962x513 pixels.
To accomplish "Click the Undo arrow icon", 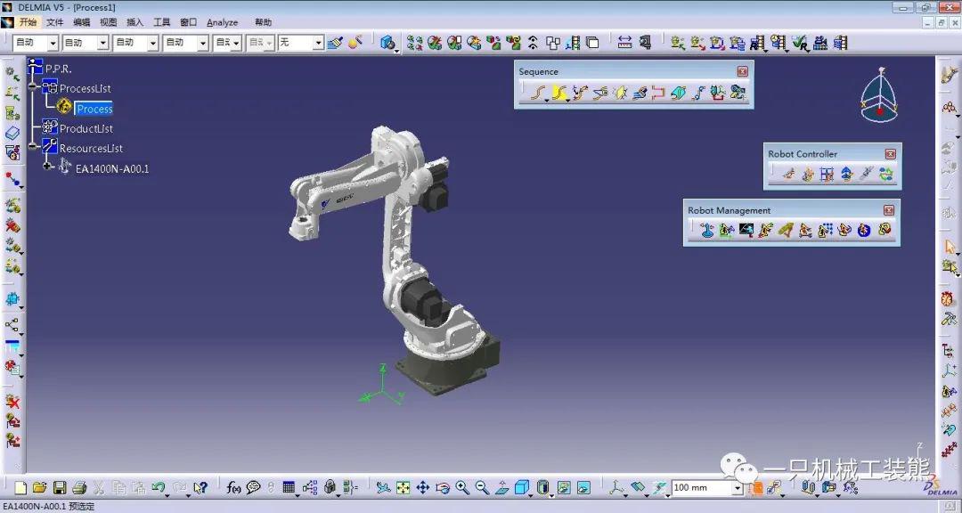I will (159, 488).
